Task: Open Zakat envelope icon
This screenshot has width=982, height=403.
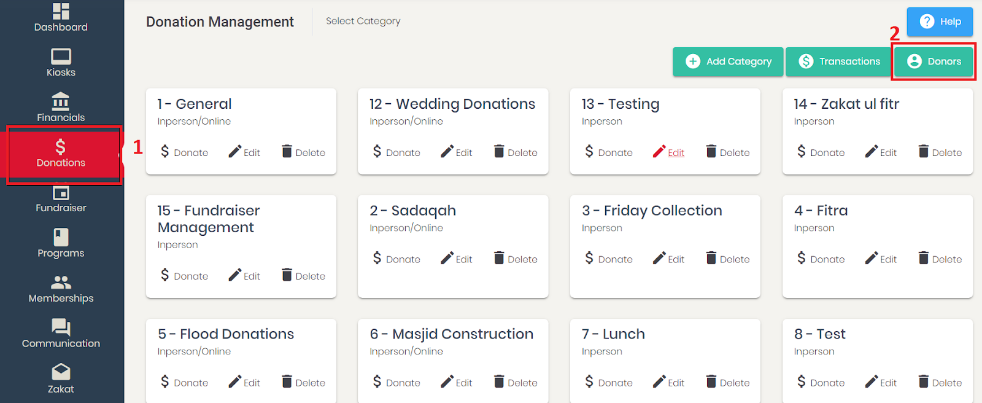Action: (61, 372)
